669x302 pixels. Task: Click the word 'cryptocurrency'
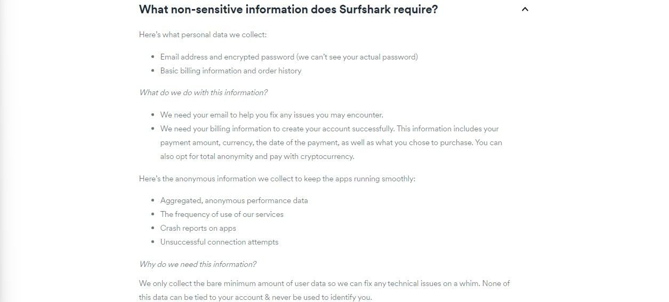[326, 156]
